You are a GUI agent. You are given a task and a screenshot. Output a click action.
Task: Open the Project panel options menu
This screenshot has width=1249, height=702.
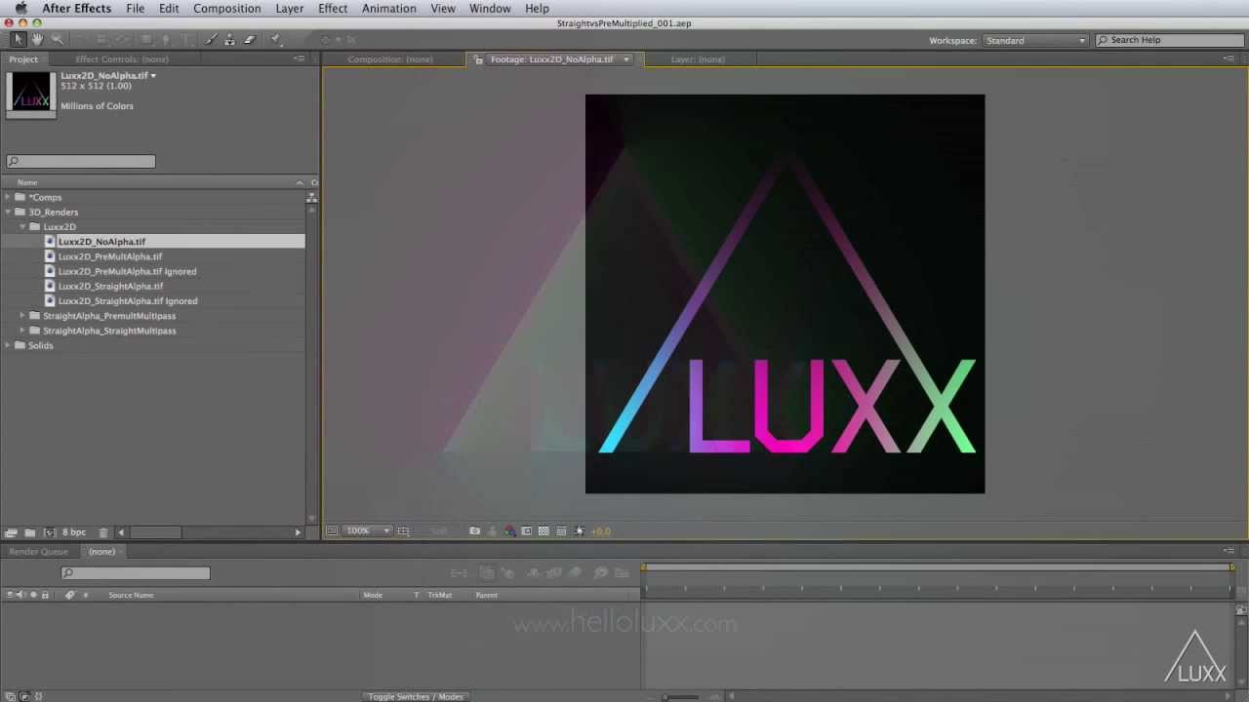(x=299, y=59)
